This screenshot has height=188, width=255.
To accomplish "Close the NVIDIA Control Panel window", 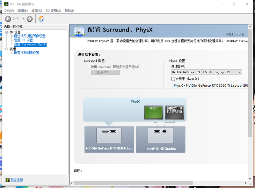I will (x=247, y=4).
